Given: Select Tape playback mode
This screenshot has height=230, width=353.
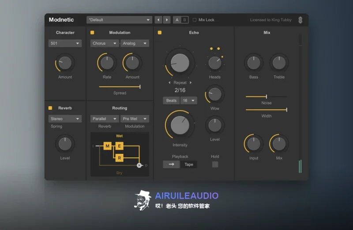Looking at the screenshot, I should 189,165.
